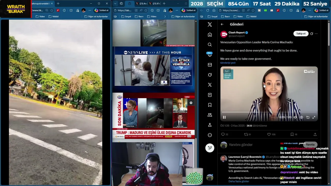Click the workspaces icon in middle window
This screenshot has height=186, width=331.
121,4
